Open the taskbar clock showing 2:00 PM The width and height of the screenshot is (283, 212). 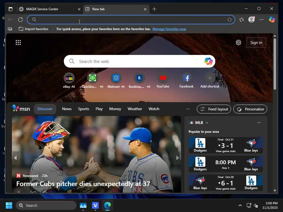270,205
